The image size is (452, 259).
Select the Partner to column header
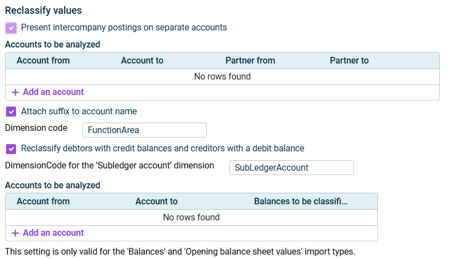tap(349, 61)
